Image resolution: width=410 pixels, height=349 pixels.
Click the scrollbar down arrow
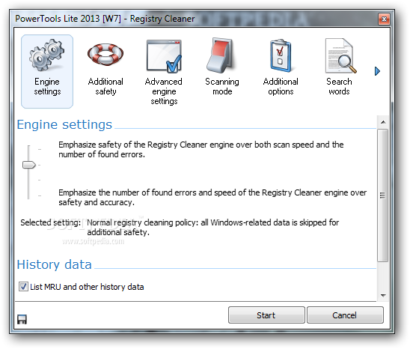pos(383,296)
